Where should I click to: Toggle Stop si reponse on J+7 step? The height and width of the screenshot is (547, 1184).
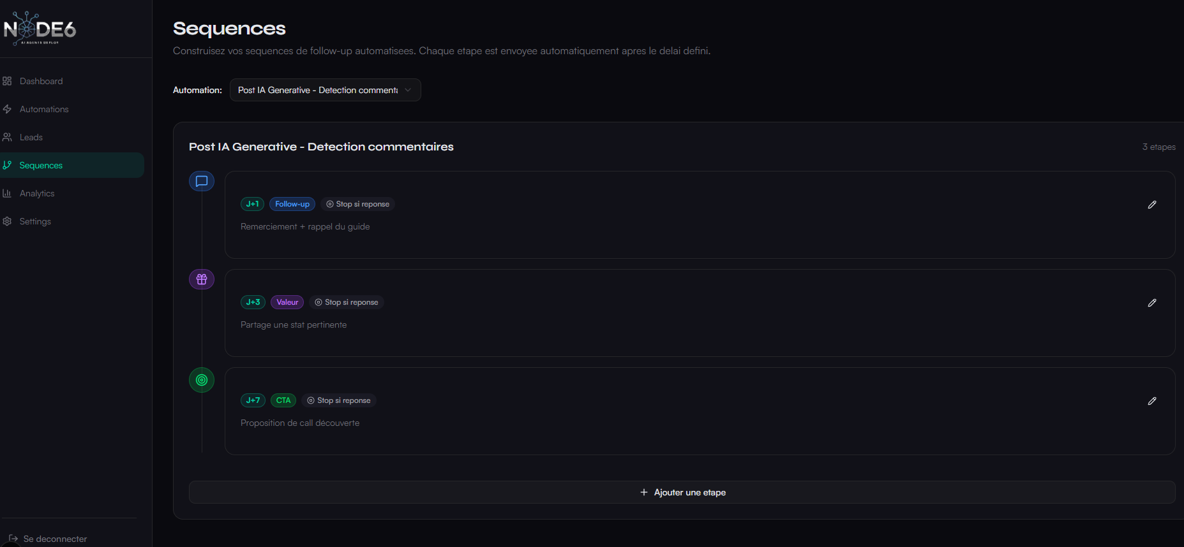(x=339, y=400)
